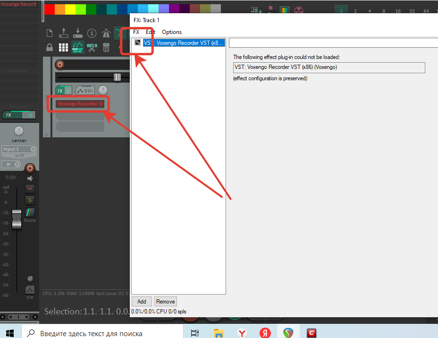Click the mixer record arm button
This screenshot has height=338, width=438.
(30, 168)
